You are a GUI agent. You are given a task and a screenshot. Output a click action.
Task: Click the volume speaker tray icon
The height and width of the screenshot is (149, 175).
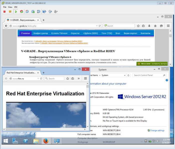point(158,141)
